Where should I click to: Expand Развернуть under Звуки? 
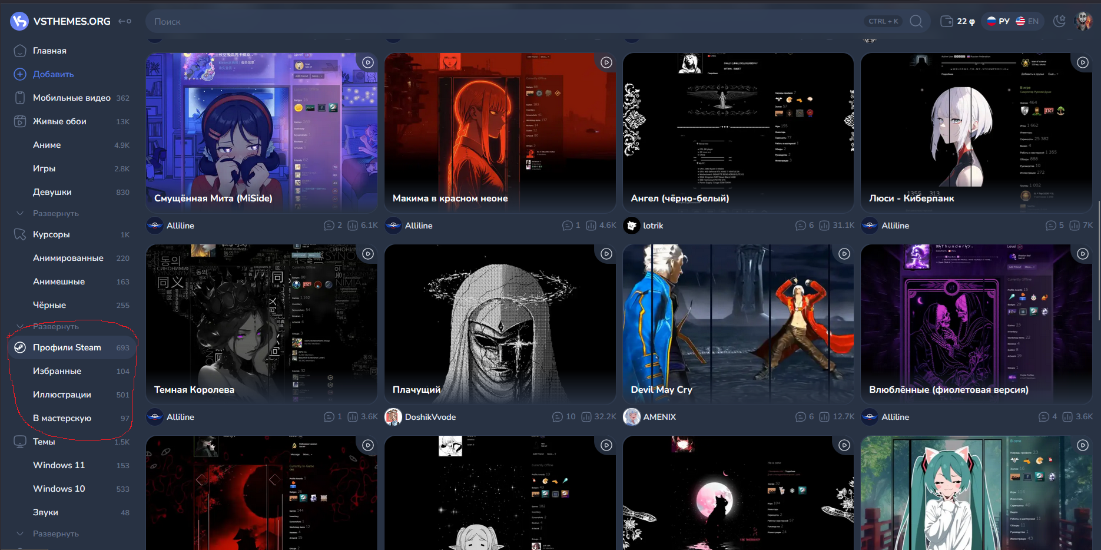pyautogui.click(x=55, y=534)
